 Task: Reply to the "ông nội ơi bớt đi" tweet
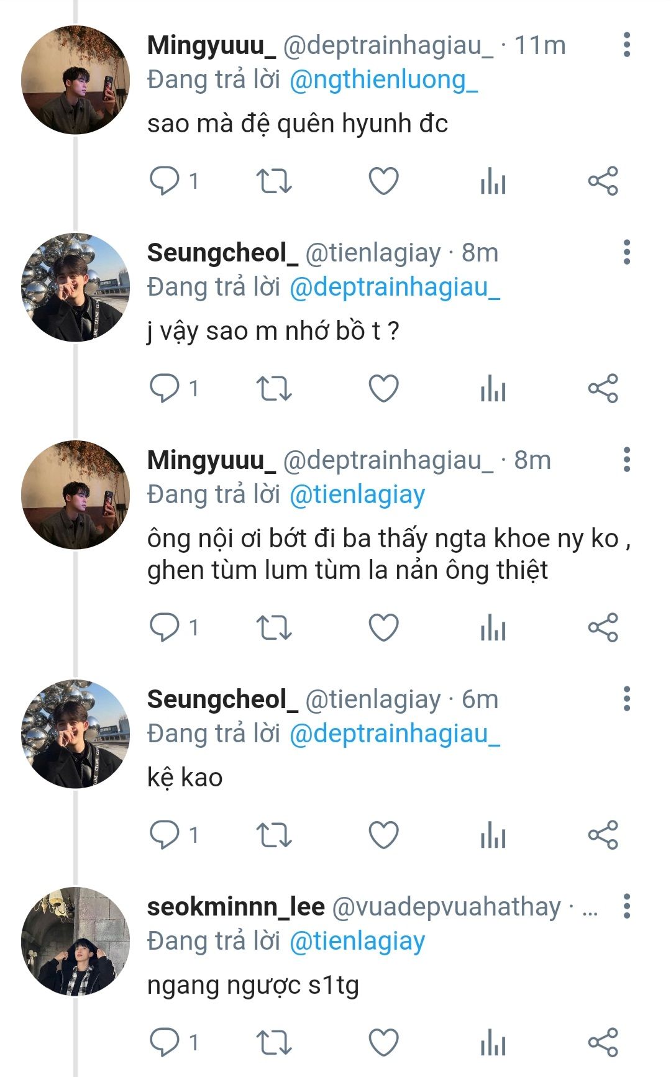click(165, 627)
